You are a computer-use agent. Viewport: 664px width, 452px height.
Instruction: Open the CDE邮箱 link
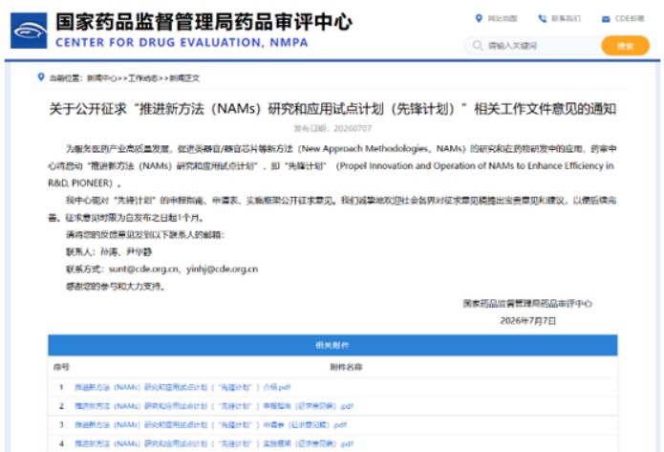click(x=630, y=19)
